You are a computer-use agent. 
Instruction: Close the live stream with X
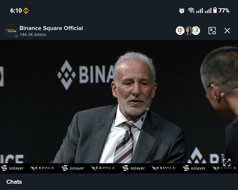pyautogui.click(x=227, y=31)
